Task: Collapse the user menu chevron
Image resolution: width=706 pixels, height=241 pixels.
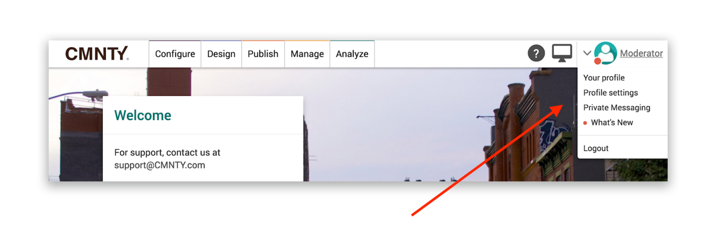Action: click(x=587, y=53)
